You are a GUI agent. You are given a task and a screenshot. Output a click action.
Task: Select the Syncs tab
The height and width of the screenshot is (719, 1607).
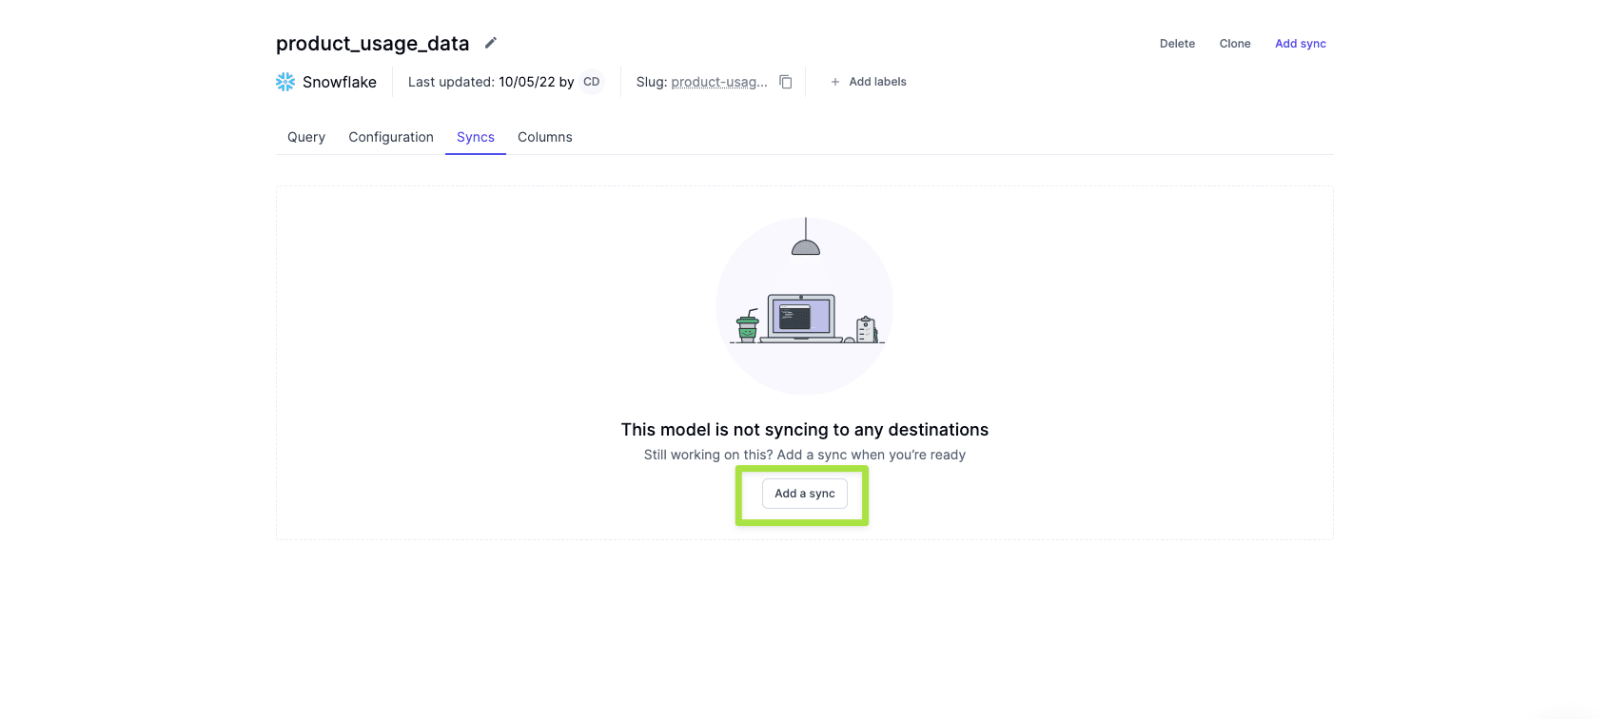tap(476, 137)
